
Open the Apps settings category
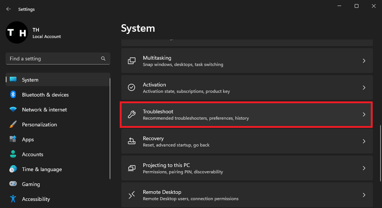point(28,139)
